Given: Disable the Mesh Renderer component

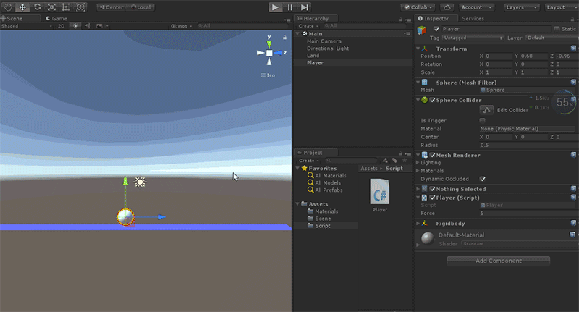Looking at the screenshot, I should pyautogui.click(x=432, y=155).
